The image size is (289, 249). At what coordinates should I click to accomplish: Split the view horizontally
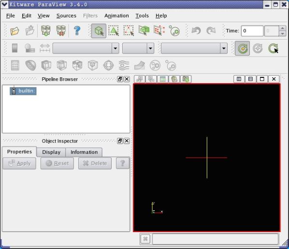point(239,79)
